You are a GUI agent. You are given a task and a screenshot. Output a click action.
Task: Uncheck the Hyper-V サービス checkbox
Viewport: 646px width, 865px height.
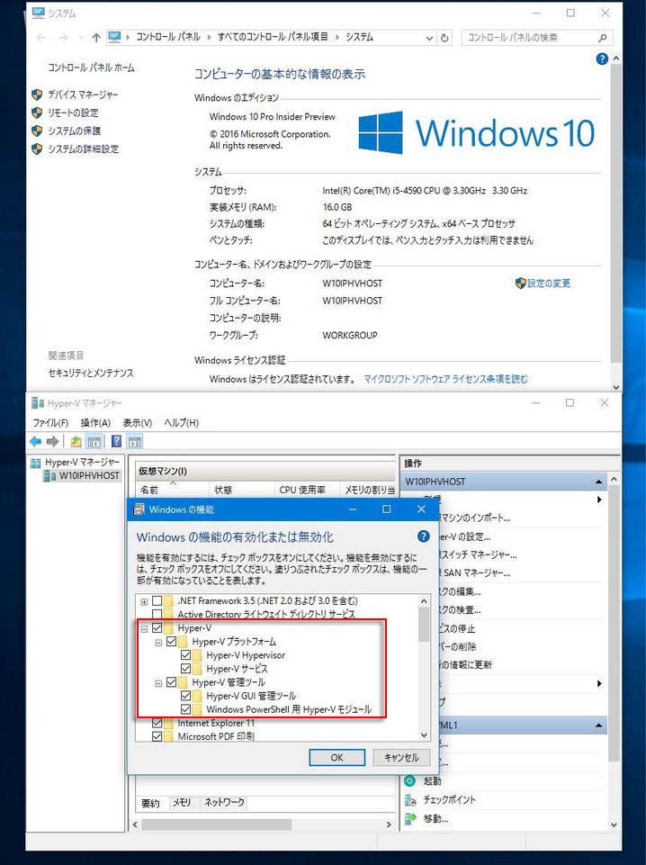click(x=185, y=669)
